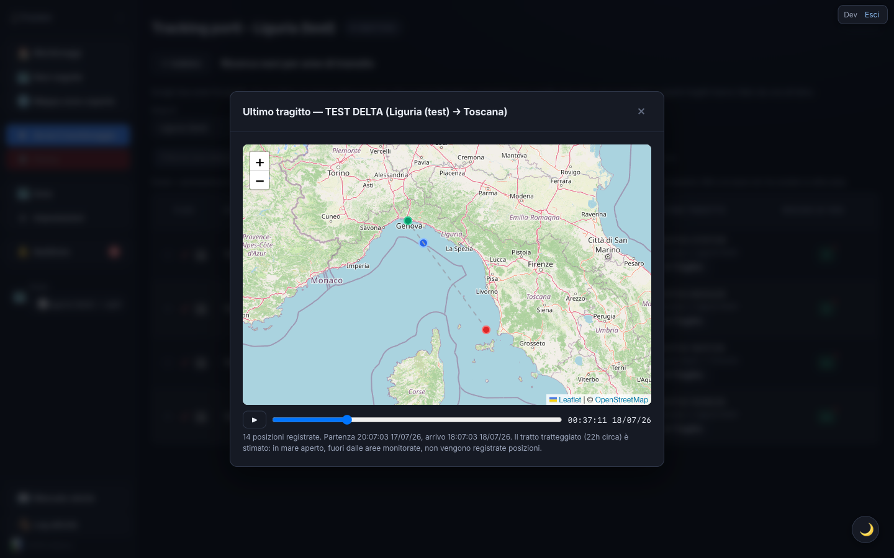The image size is (894, 558).
Task: Click the Esci logout link
Action: (872, 15)
